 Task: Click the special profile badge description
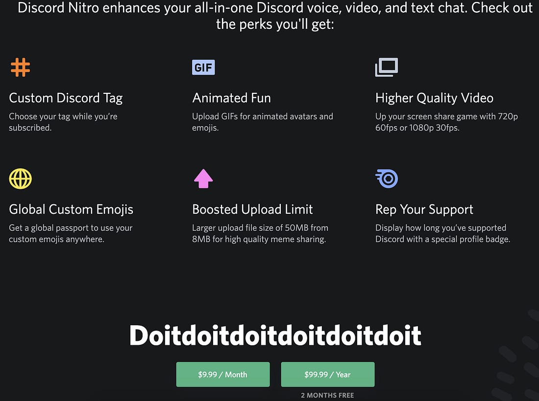tap(443, 234)
